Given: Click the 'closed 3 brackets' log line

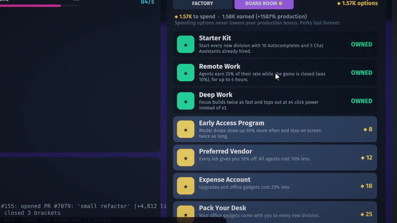Looking at the screenshot, I should (x=32, y=213).
